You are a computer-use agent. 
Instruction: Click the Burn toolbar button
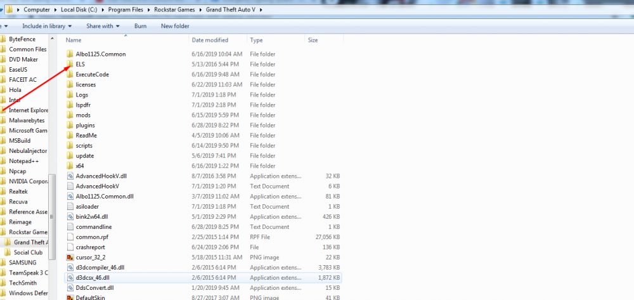pyautogui.click(x=140, y=26)
